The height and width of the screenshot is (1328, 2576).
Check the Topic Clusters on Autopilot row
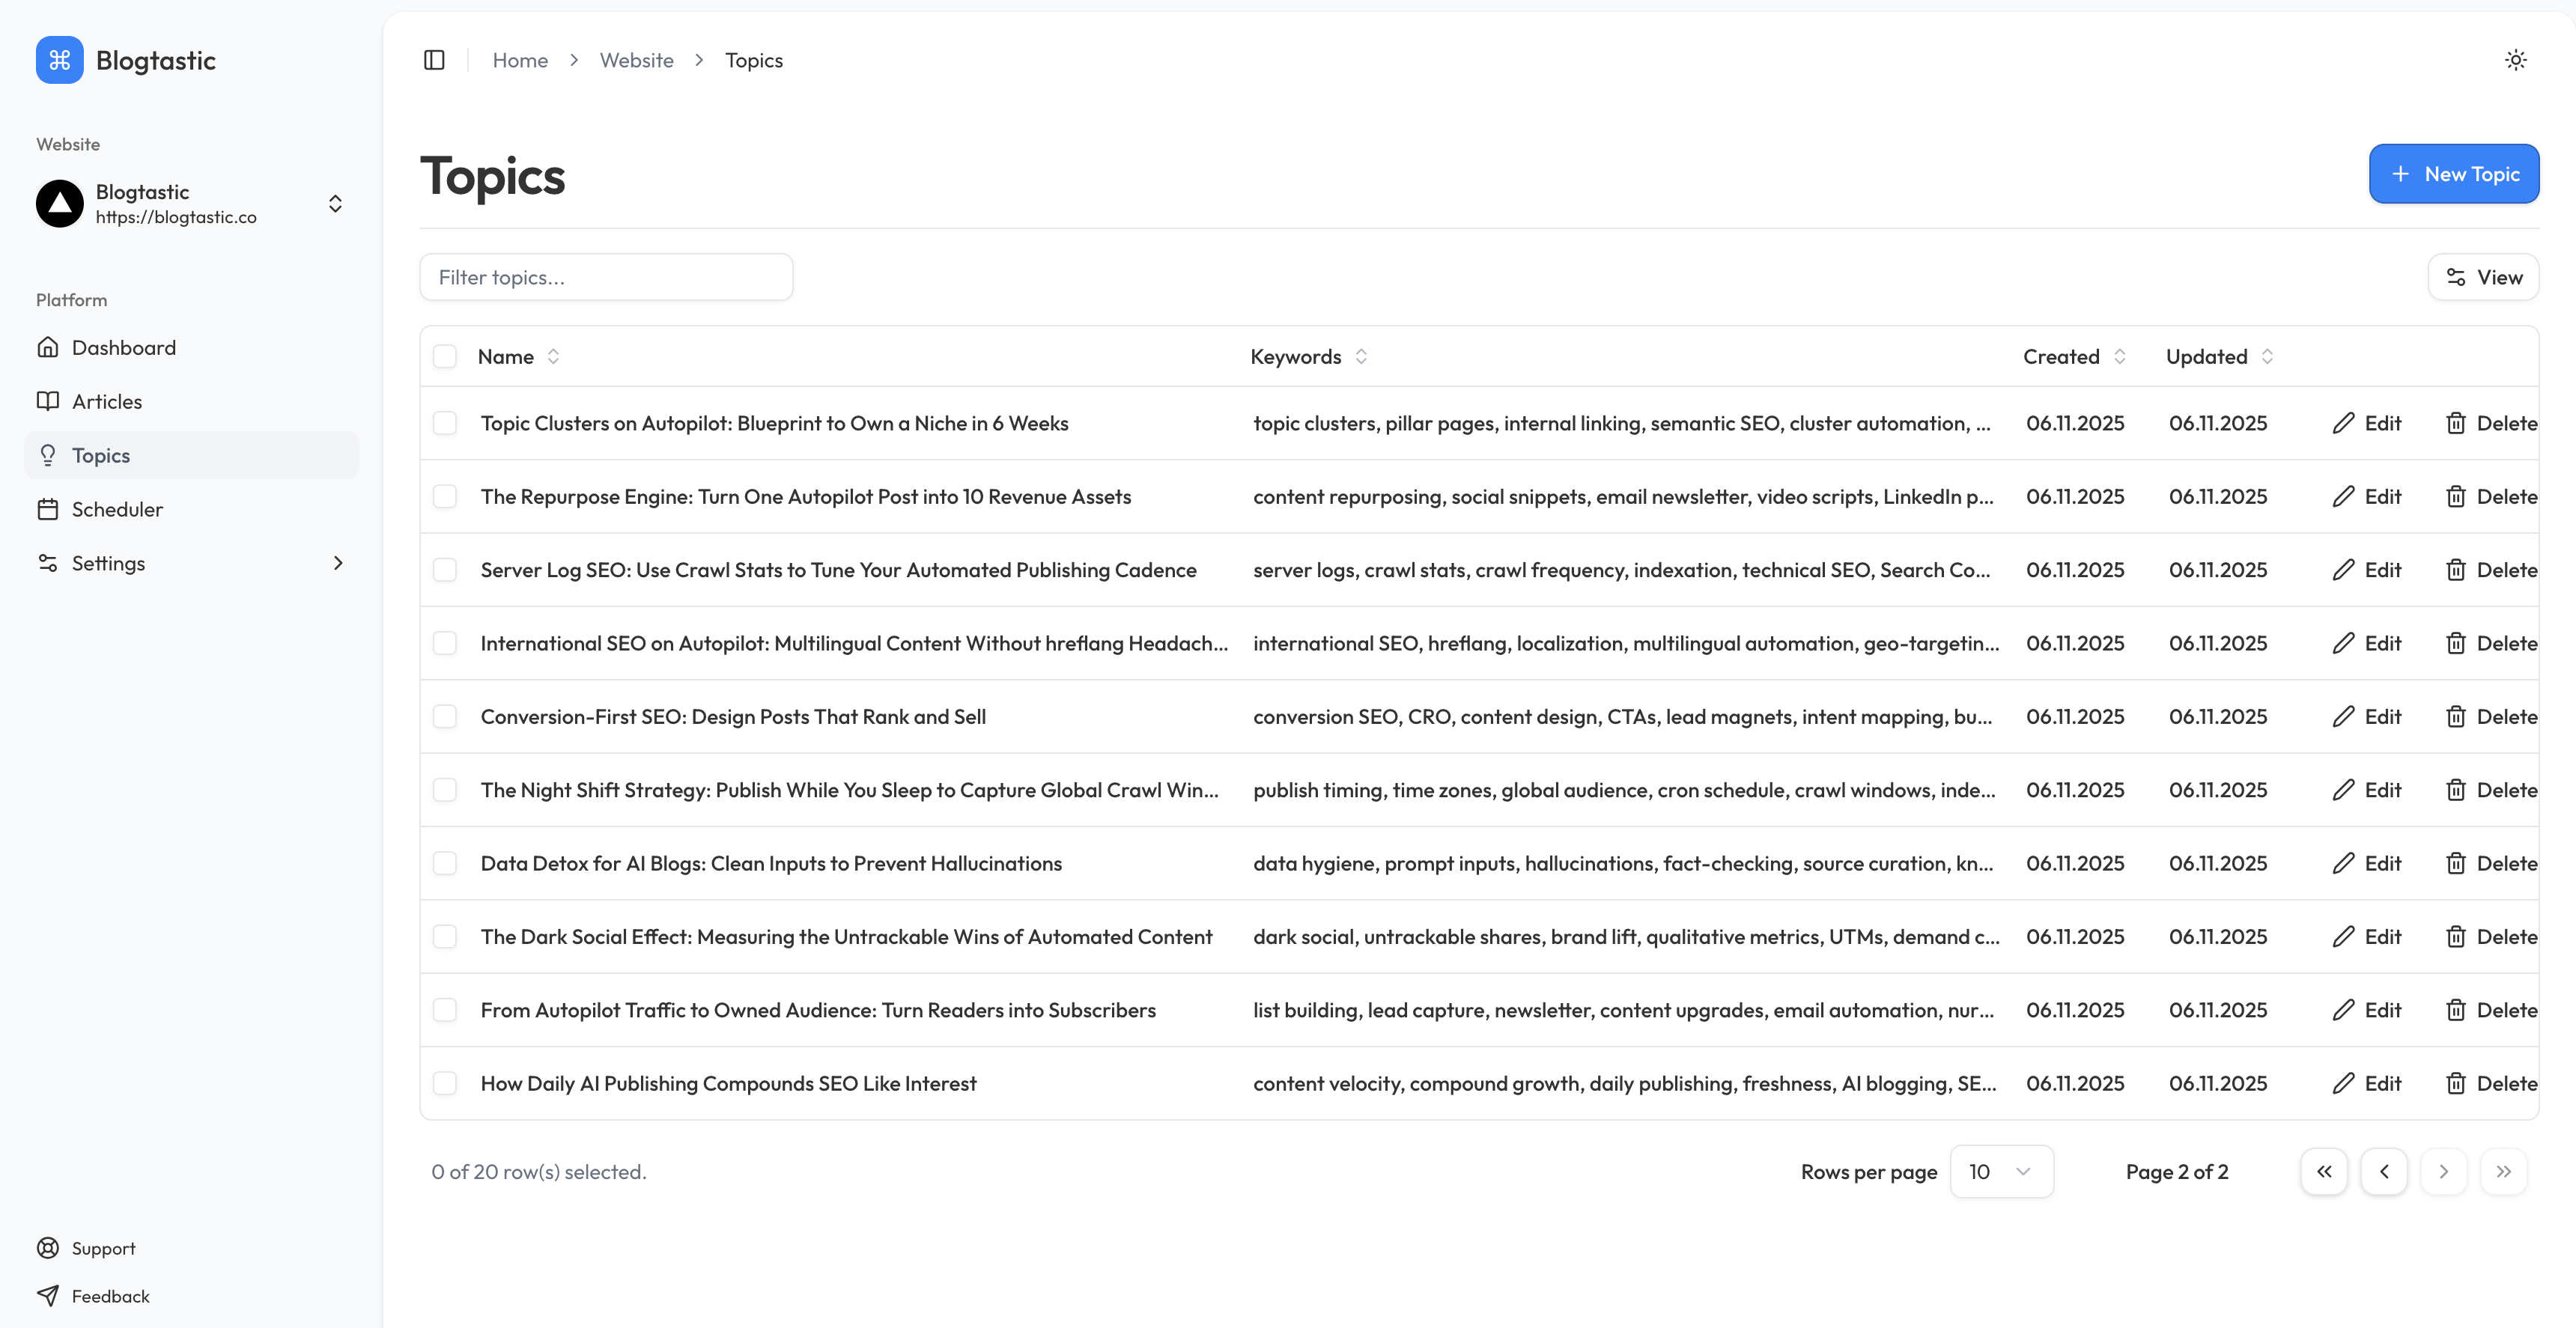click(x=445, y=423)
